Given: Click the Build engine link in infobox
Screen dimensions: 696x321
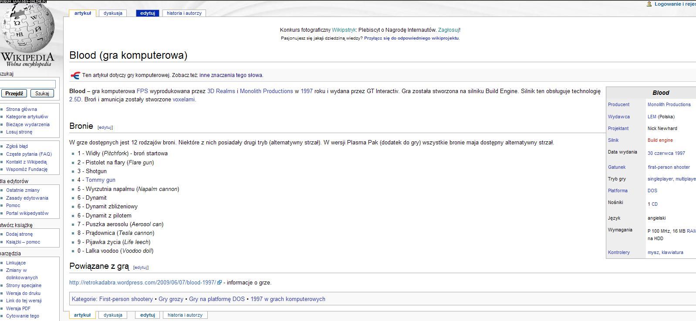Looking at the screenshot, I should (x=660, y=140).
